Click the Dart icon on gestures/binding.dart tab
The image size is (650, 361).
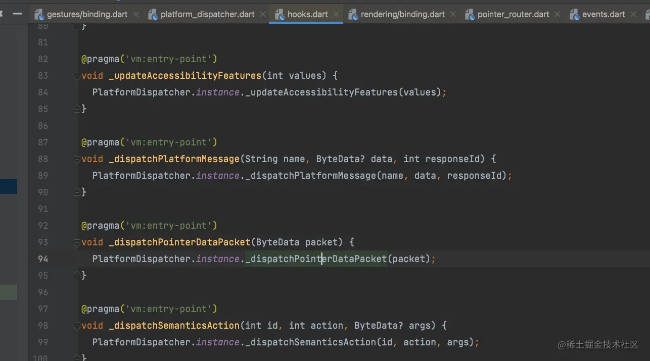point(39,14)
